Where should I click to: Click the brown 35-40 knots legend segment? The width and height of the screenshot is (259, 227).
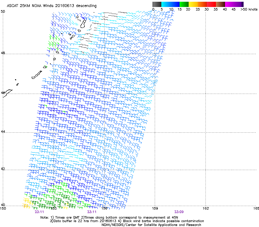click(220, 4)
